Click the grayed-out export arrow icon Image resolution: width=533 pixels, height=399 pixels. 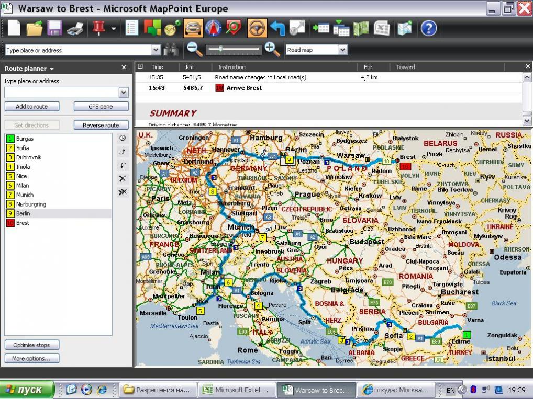[x=297, y=28]
